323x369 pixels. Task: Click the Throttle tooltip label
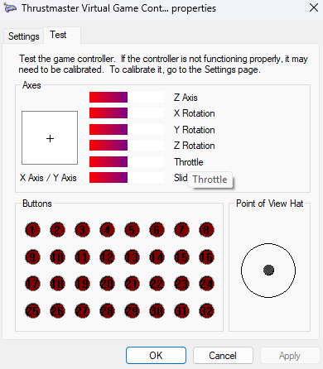click(x=210, y=180)
